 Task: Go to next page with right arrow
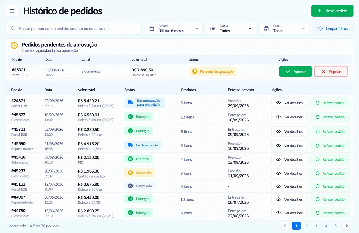pos(347,226)
